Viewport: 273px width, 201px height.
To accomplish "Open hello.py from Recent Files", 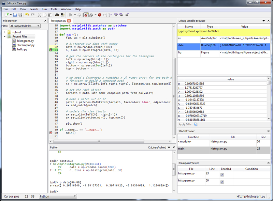I will (22, 49).
